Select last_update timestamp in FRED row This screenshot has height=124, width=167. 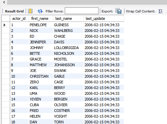tap(104, 111)
